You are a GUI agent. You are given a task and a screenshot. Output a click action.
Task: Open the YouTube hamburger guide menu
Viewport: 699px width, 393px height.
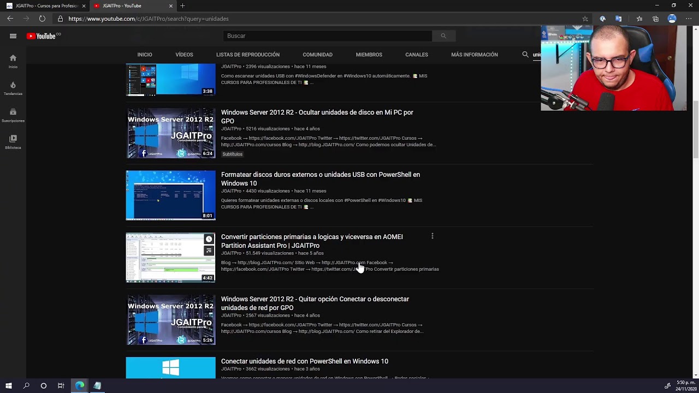click(x=13, y=36)
